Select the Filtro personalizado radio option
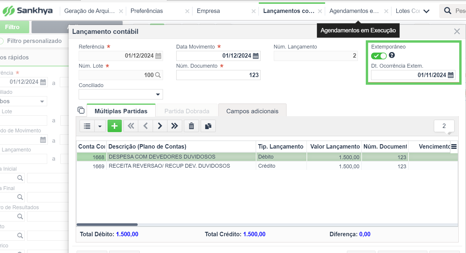The image size is (466, 253). [1, 41]
